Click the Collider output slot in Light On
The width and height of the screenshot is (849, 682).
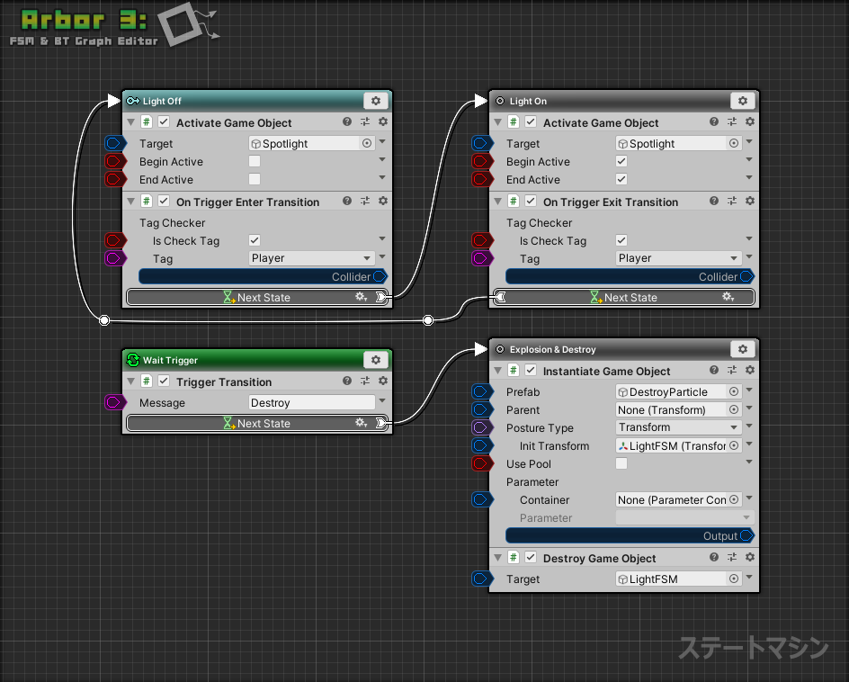pyautogui.click(x=746, y=276)
